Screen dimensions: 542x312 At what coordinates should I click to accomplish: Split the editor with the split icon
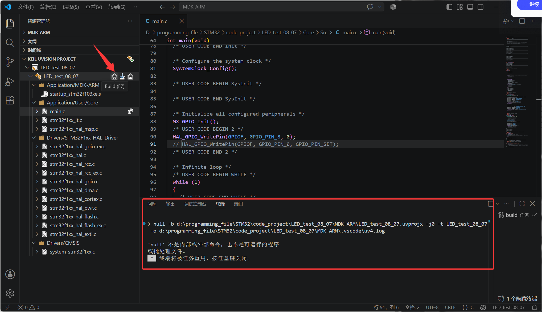522,21
